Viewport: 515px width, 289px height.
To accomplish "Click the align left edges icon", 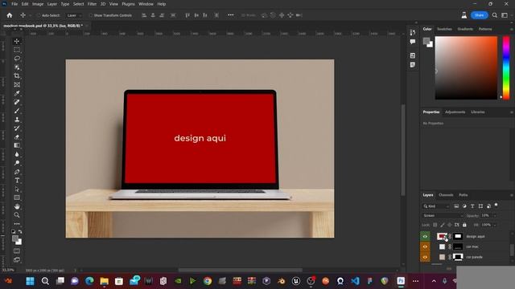I will tap(144, 15).
